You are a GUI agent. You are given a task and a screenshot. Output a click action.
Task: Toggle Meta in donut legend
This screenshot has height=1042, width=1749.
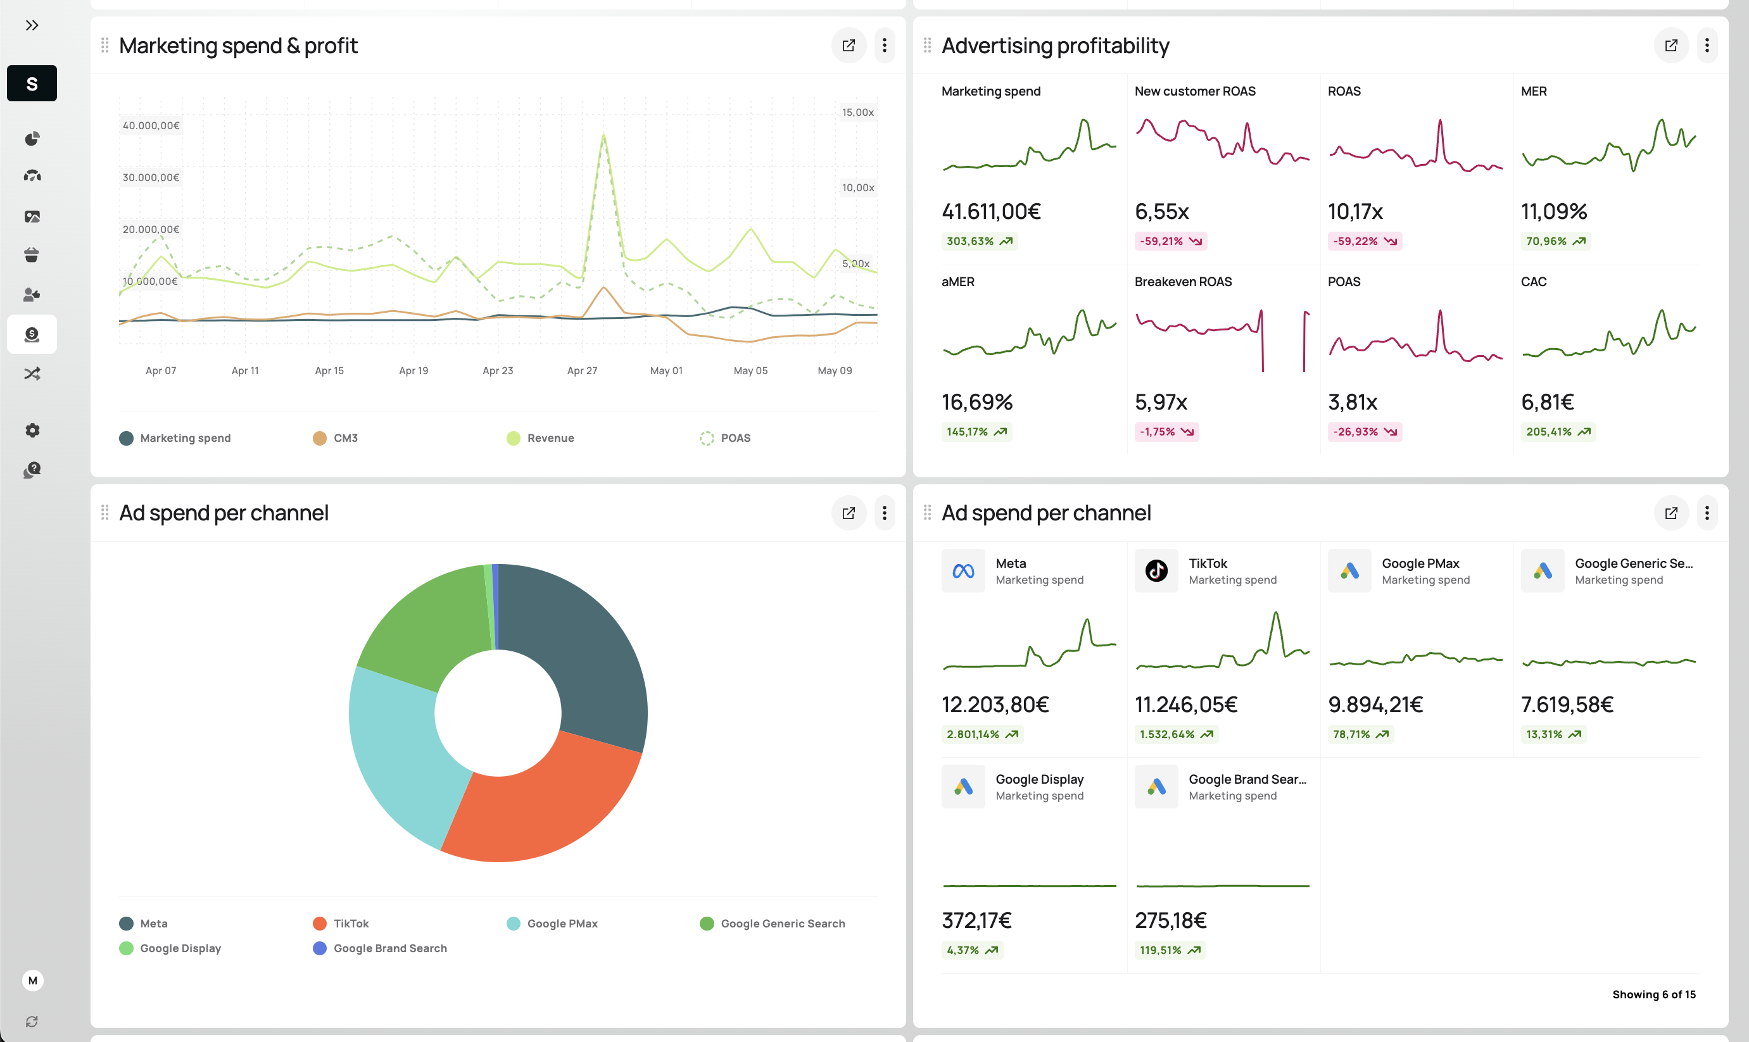(x=143, y=924)
